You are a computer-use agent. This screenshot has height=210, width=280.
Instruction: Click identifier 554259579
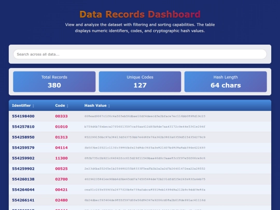[23, 148]
